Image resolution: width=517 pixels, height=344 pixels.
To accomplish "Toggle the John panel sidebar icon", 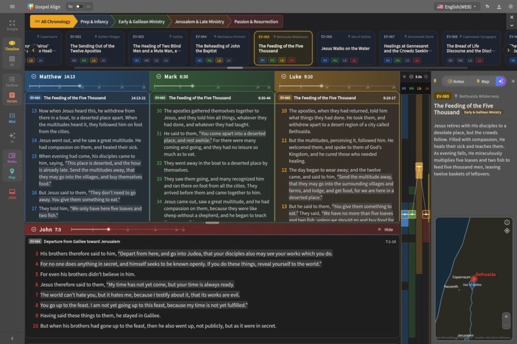I will (12, 193).
